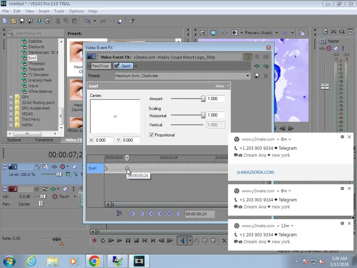
Task: Toggle the Swirl effect checkbox in chain
Action: pyautogui.click(x=116, y=66)
